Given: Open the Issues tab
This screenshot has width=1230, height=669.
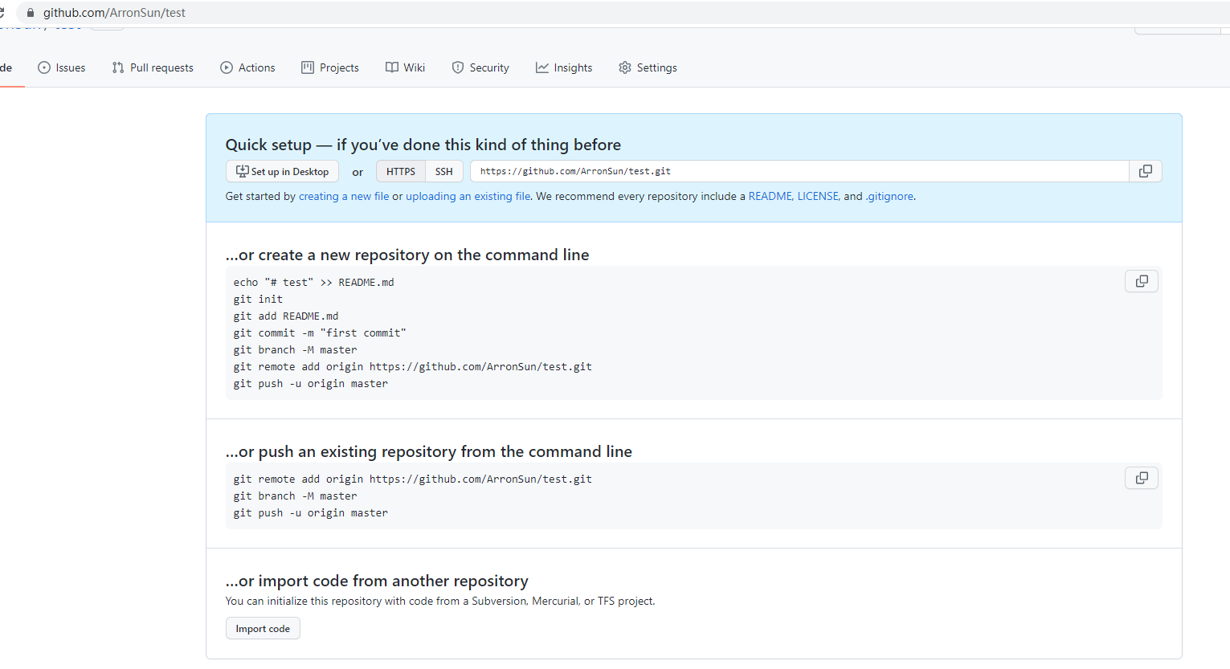Looking at the screenshot, I should point(62,67).
